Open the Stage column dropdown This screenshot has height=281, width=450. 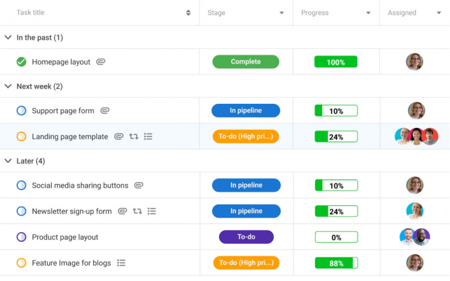(282, 13)
